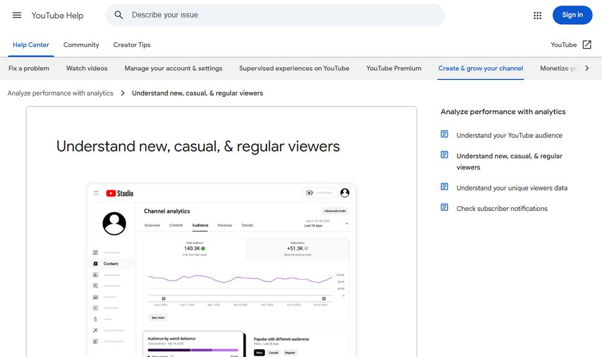The image size is (602, 357).
Task: Click Audience by watch behavior card title
Action: pos(172,338)
